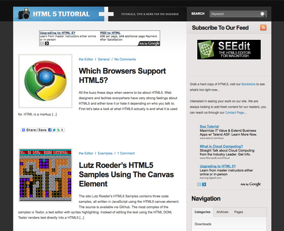The width and height of the screenshot is (284, 231).
Task: Click the search magnifier icon
Action: [263, 14]
